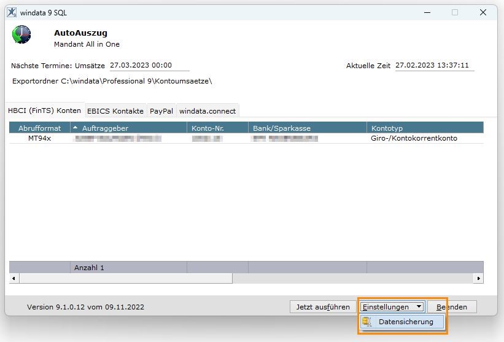Click the Aktuelle Zeit field

click(x=435, y=65)
